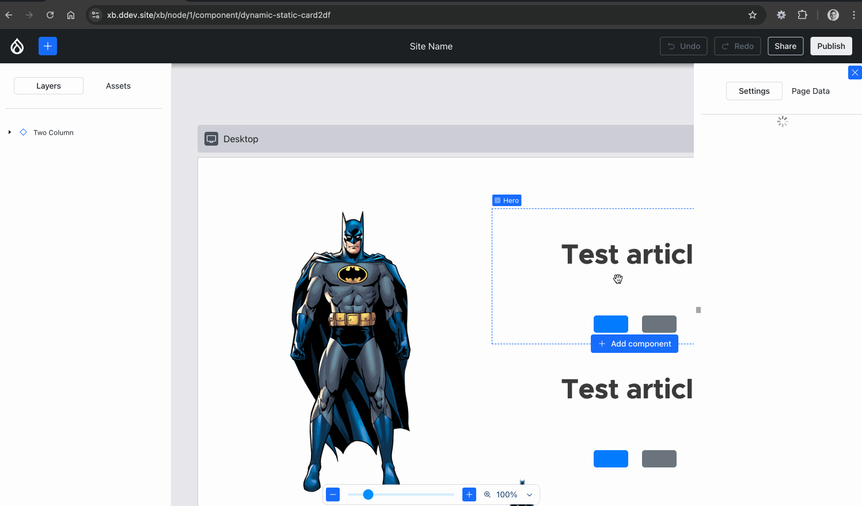Bookmark this page with star icon
The width and height of the screenshot is (862, 506).
pos(752,15)
